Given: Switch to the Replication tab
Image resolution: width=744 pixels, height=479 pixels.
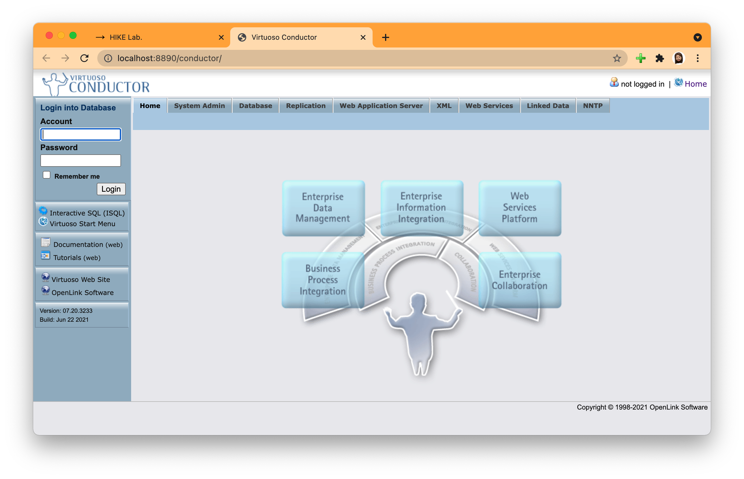Looking at the screenshot, I should tap(306, 106).
